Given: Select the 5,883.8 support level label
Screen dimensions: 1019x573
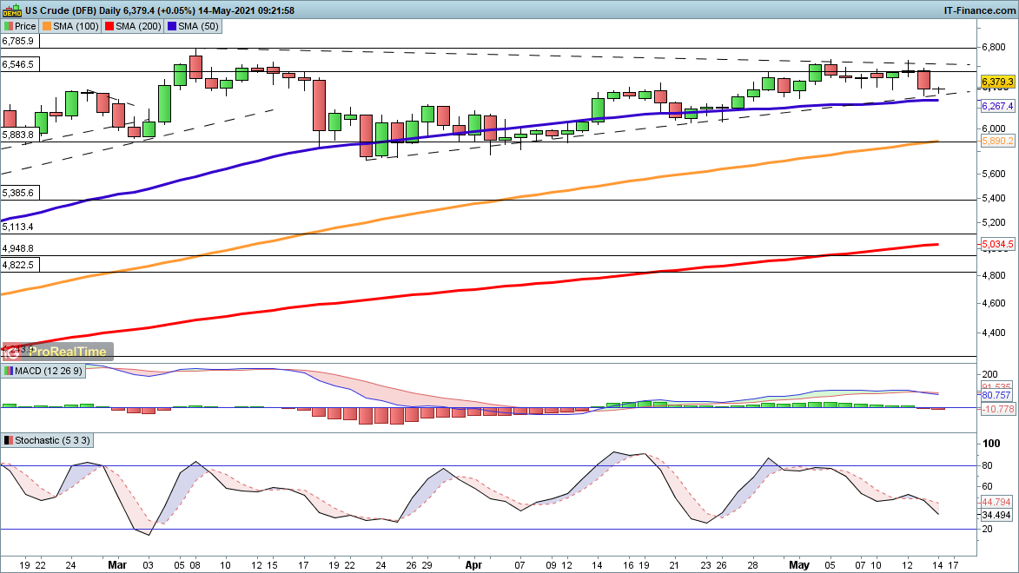Looking at the screenshot, I should 18,135.
